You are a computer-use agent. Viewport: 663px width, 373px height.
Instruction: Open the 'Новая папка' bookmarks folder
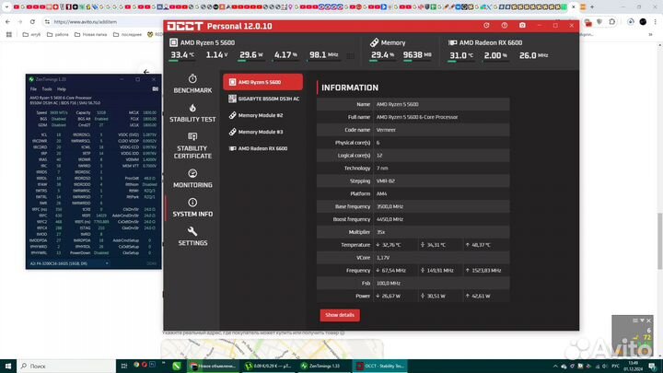click(x=91, y=35)
